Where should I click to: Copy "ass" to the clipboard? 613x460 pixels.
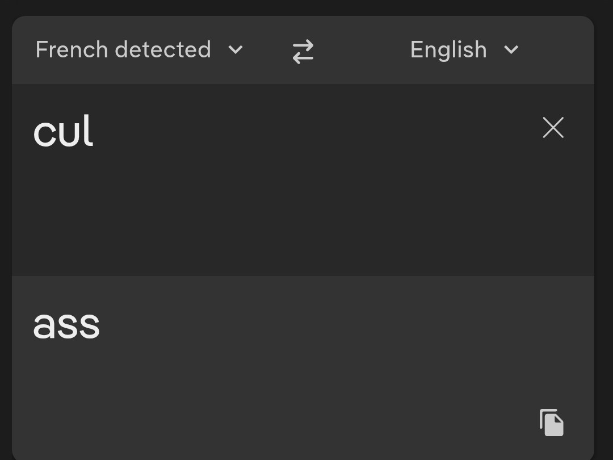tap(551, 423)
